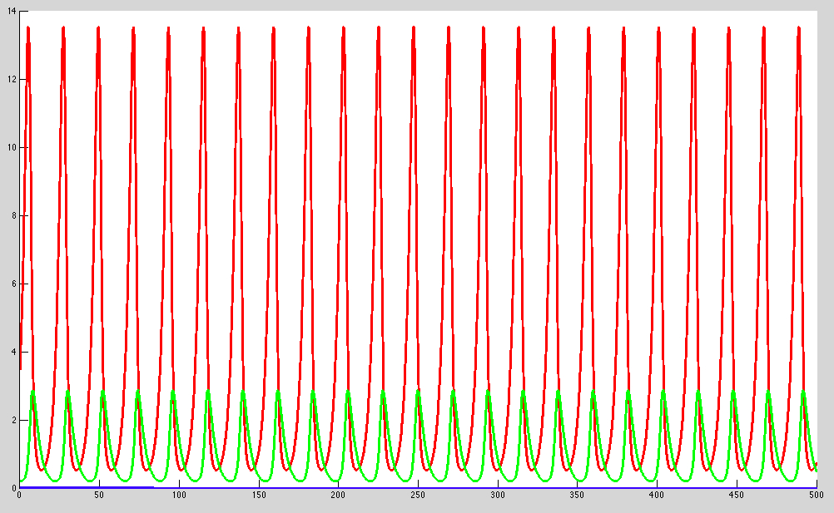Select the 12 label on the vertical axis
This screenshot has width=834, height=513.
point(9,80)
